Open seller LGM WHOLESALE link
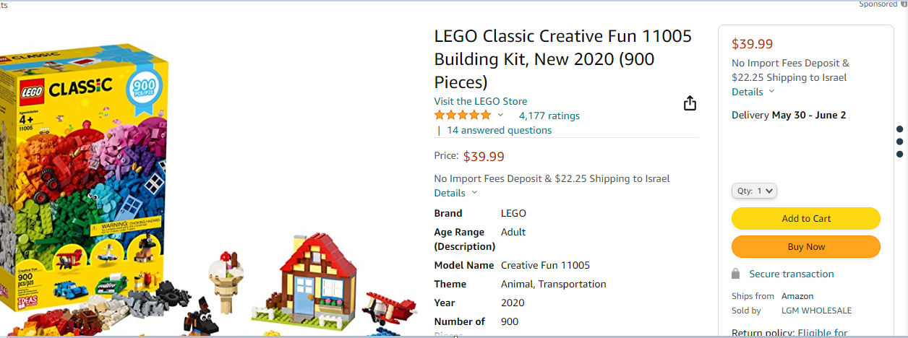 click(x=816, y=311)
